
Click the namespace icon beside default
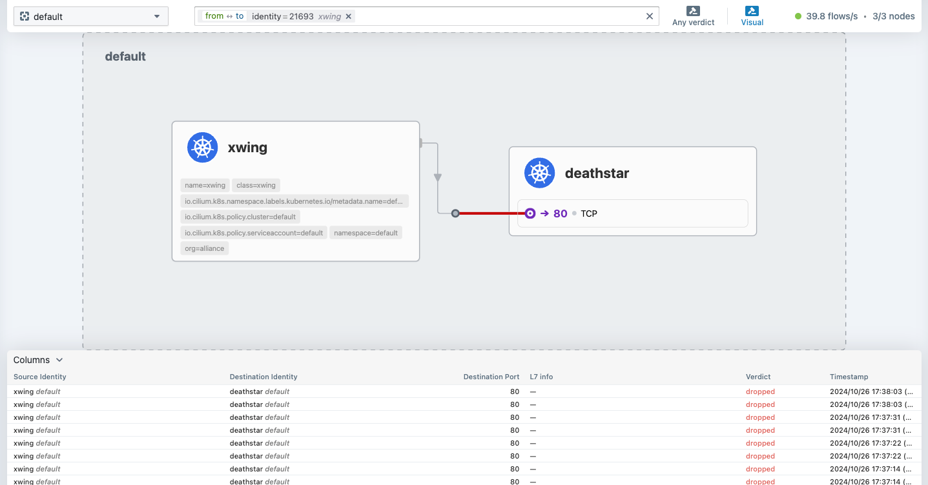coord(25,16)
